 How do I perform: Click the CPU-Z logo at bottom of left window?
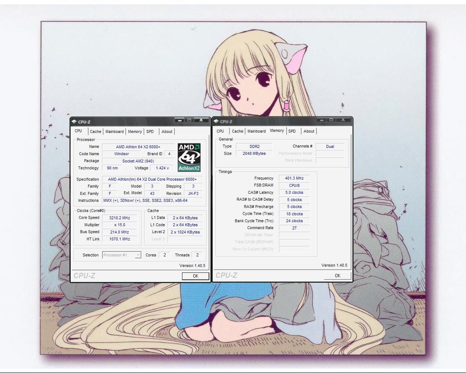[84, 276]
